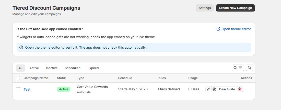
Task: Select the Test campaign row checkbox
Action: click(18, 89)
